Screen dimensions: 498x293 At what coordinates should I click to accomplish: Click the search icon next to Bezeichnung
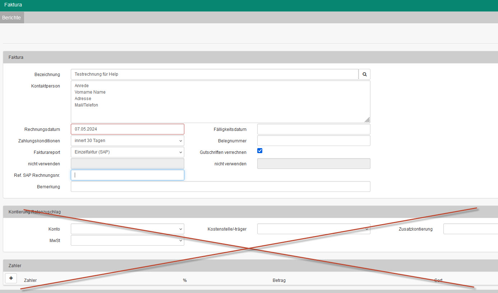click(364, 74)
